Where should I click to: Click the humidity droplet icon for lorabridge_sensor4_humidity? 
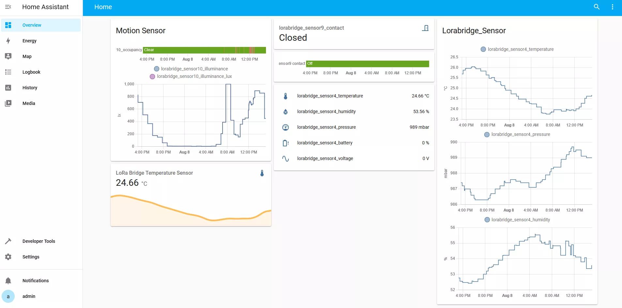click(286, 111)
